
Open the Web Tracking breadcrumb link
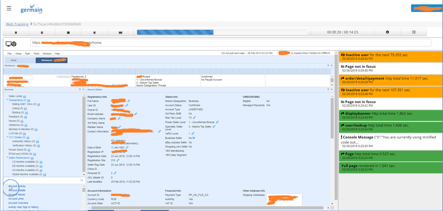[17, 24]
